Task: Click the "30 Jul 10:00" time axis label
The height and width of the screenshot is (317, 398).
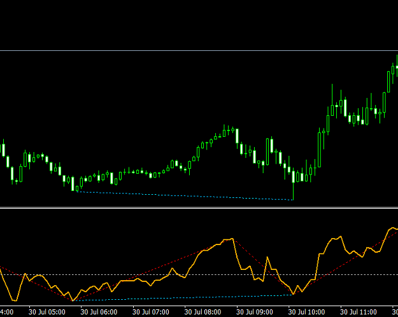Action: tap(306, 312)
